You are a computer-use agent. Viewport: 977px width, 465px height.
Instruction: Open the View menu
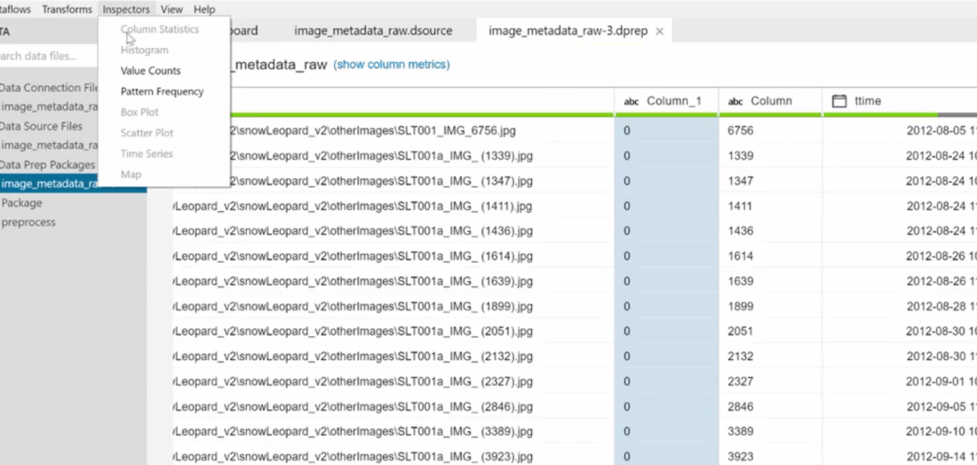tap(171, 9)
